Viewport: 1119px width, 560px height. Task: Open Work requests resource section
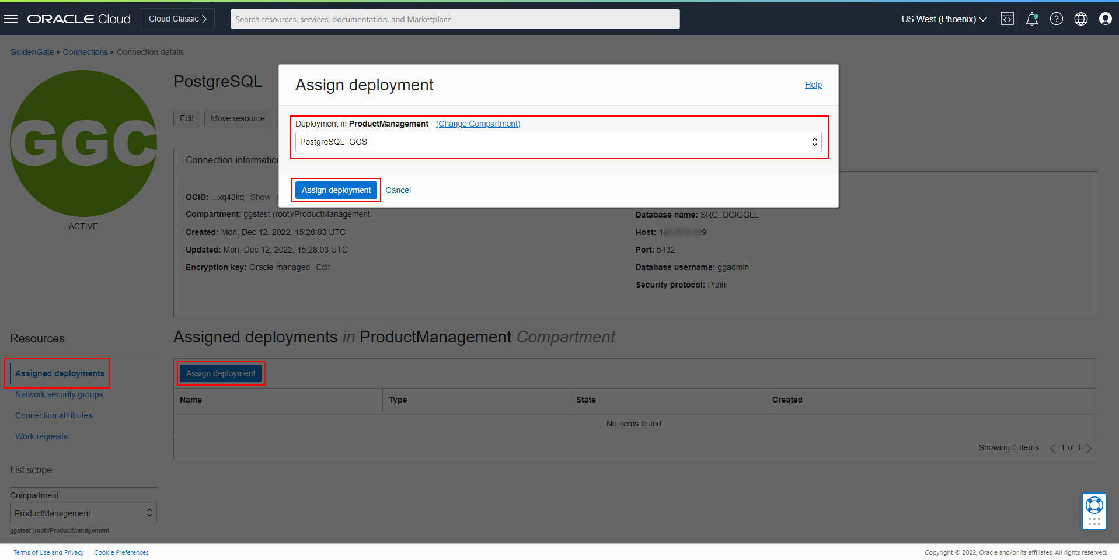[x=41, y=436]
